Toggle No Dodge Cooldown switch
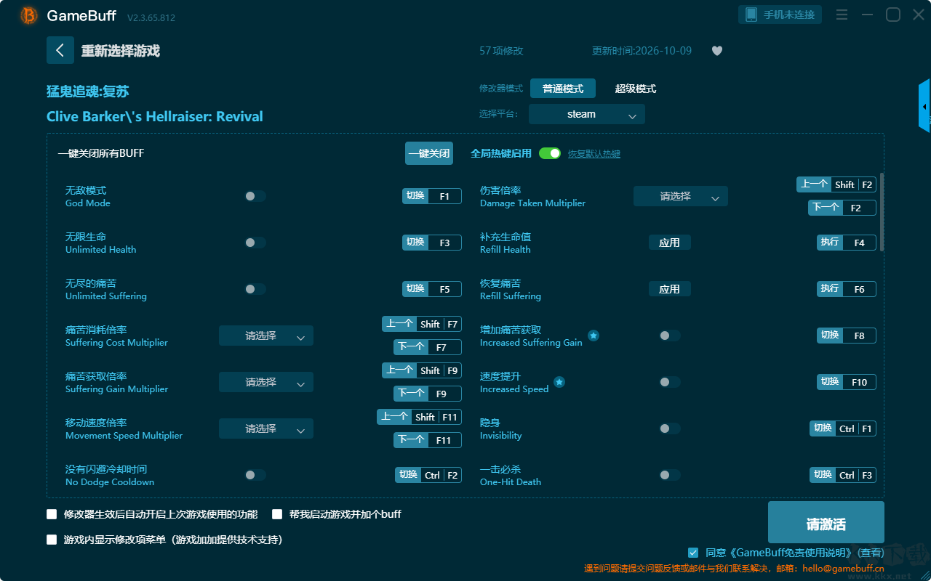This screenshot has height=581, width=931. coord(255,475)
